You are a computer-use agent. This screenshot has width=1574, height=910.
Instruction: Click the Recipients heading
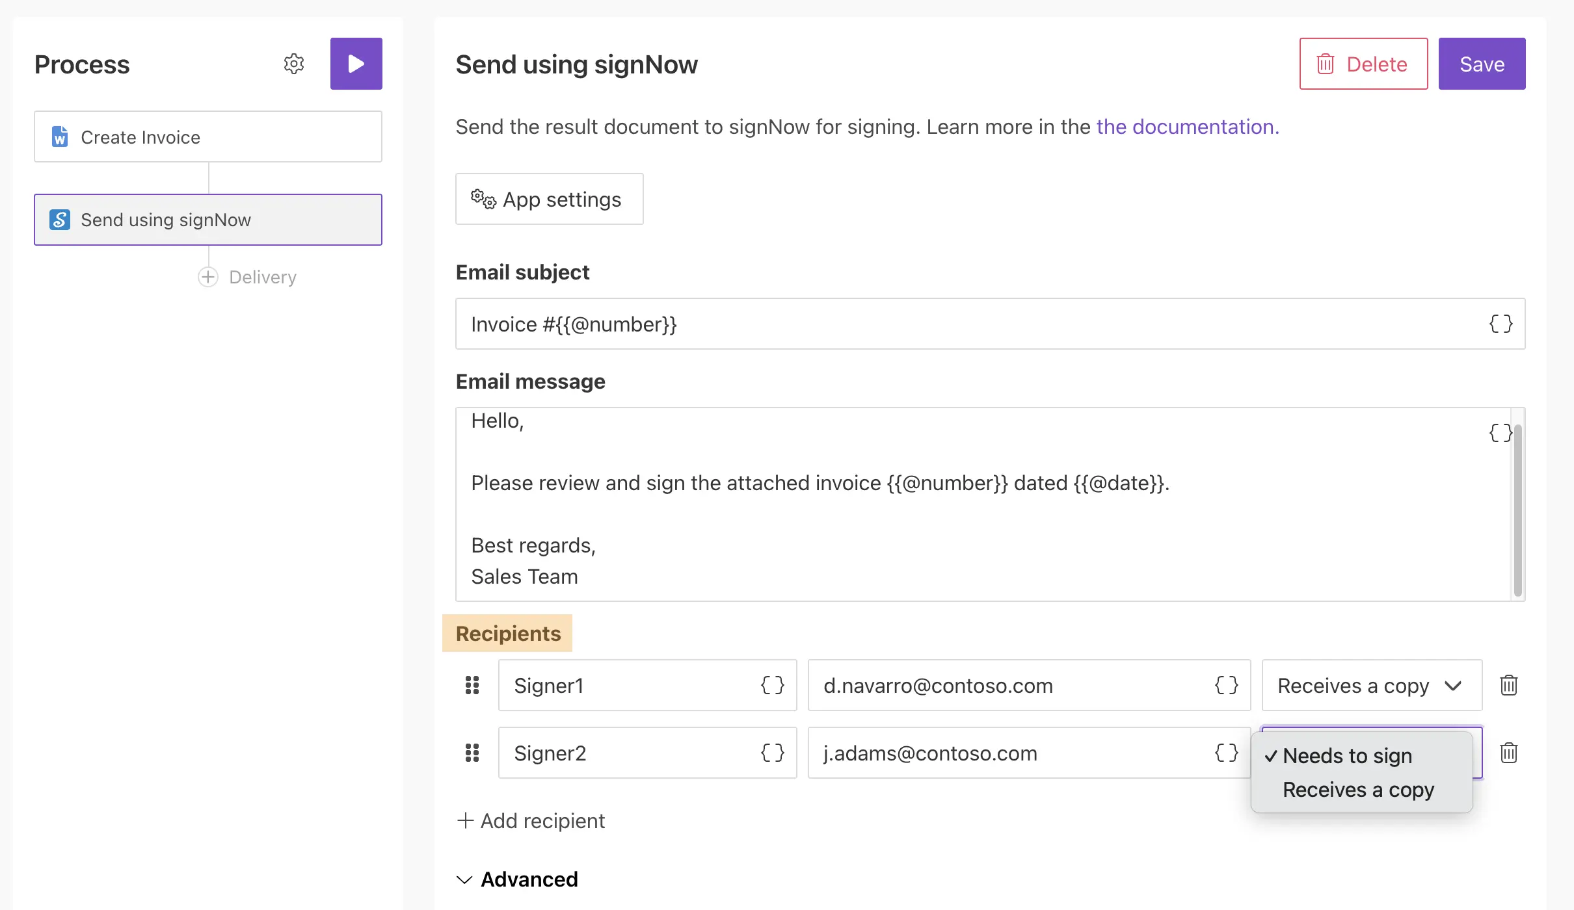508,633
